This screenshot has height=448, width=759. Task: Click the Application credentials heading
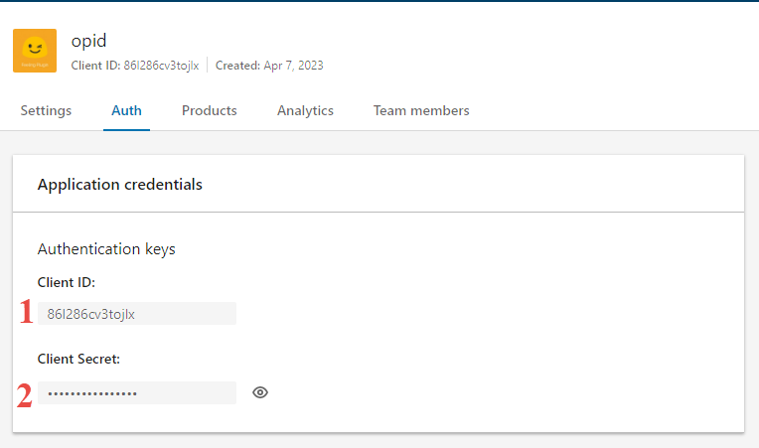click(x=119, y=185)
